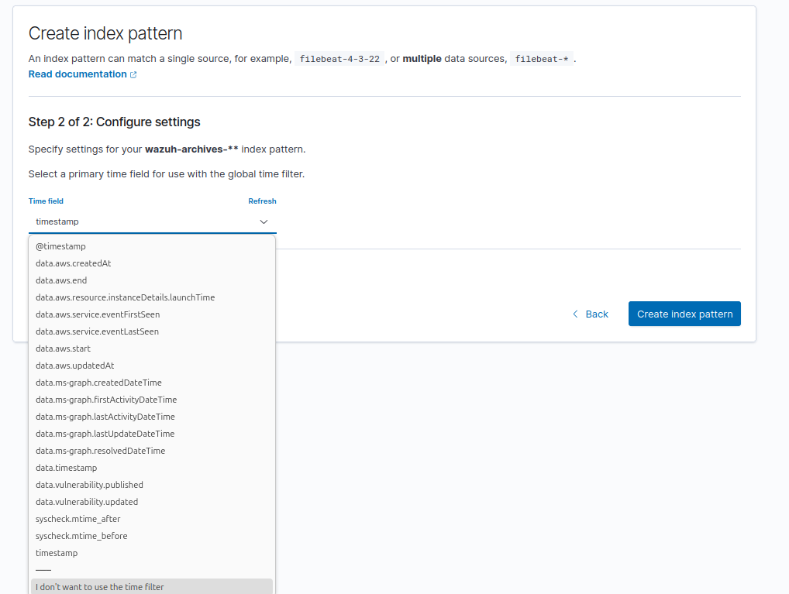
Task: Select data.vulnerability.published option
Action: click(x=89, y=485)
